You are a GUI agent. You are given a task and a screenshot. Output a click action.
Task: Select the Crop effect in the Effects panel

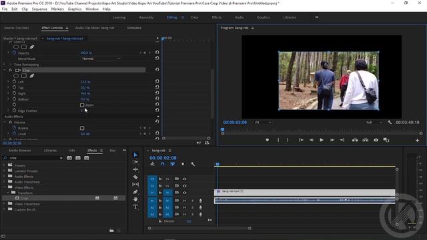pyautogui.click(x=64, y=199)
